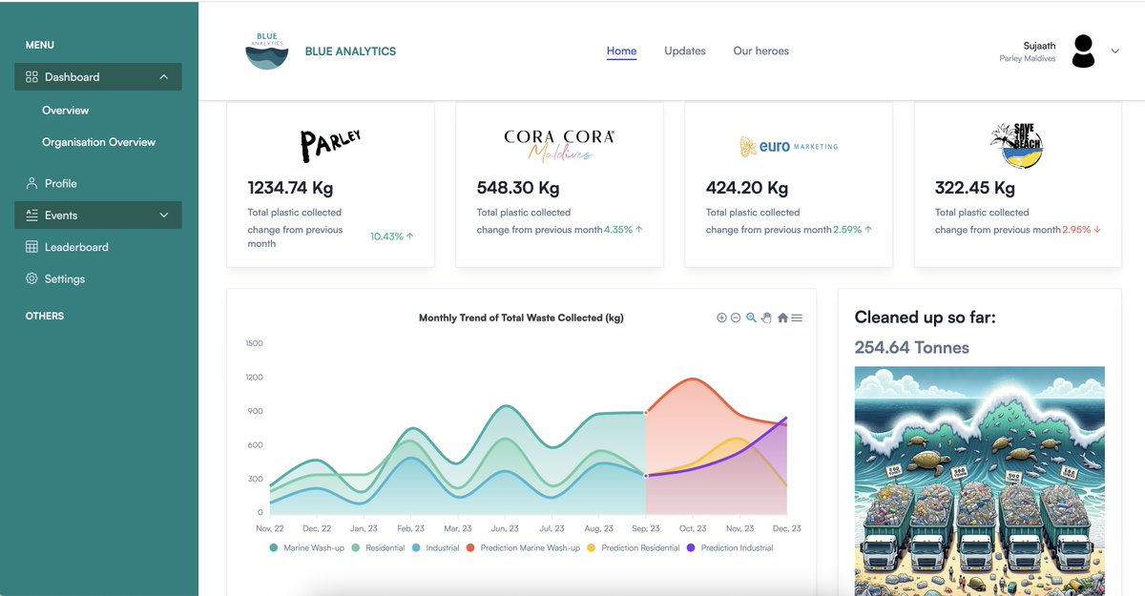The width and height of the screenshot is (1145, 596).
Task: Click the Leaderboard table icon
Action: click(31, 247)
